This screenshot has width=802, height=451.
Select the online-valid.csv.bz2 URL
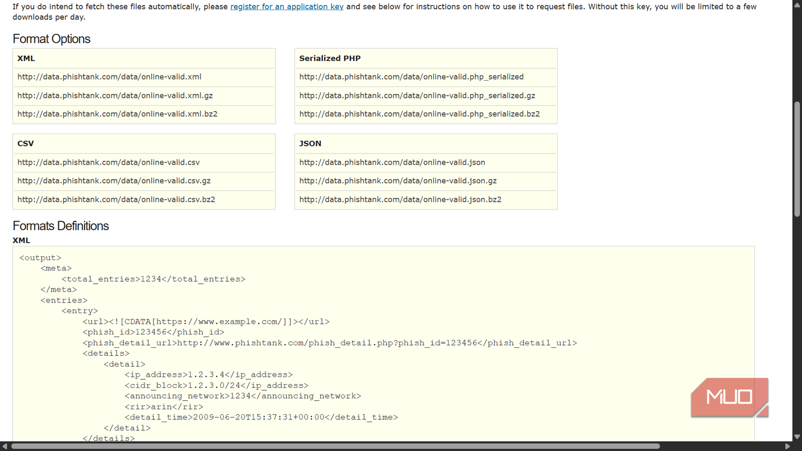pos(116,199)
